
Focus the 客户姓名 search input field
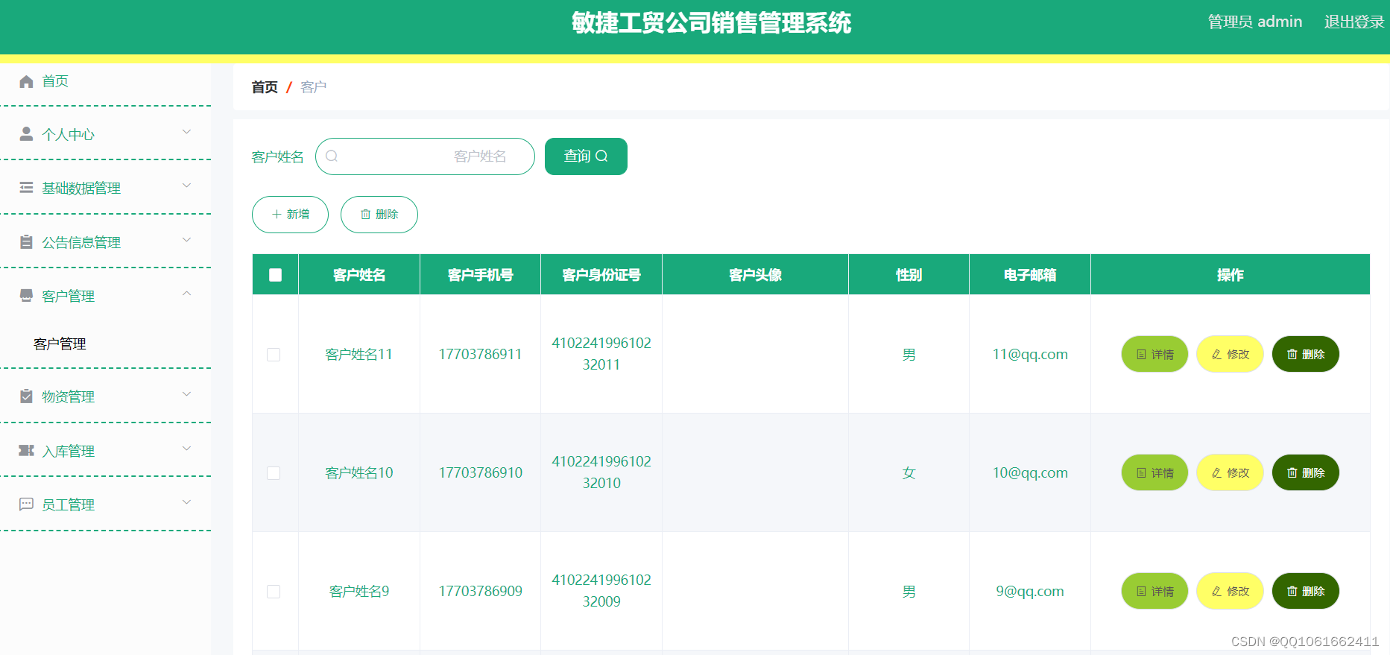425,156
